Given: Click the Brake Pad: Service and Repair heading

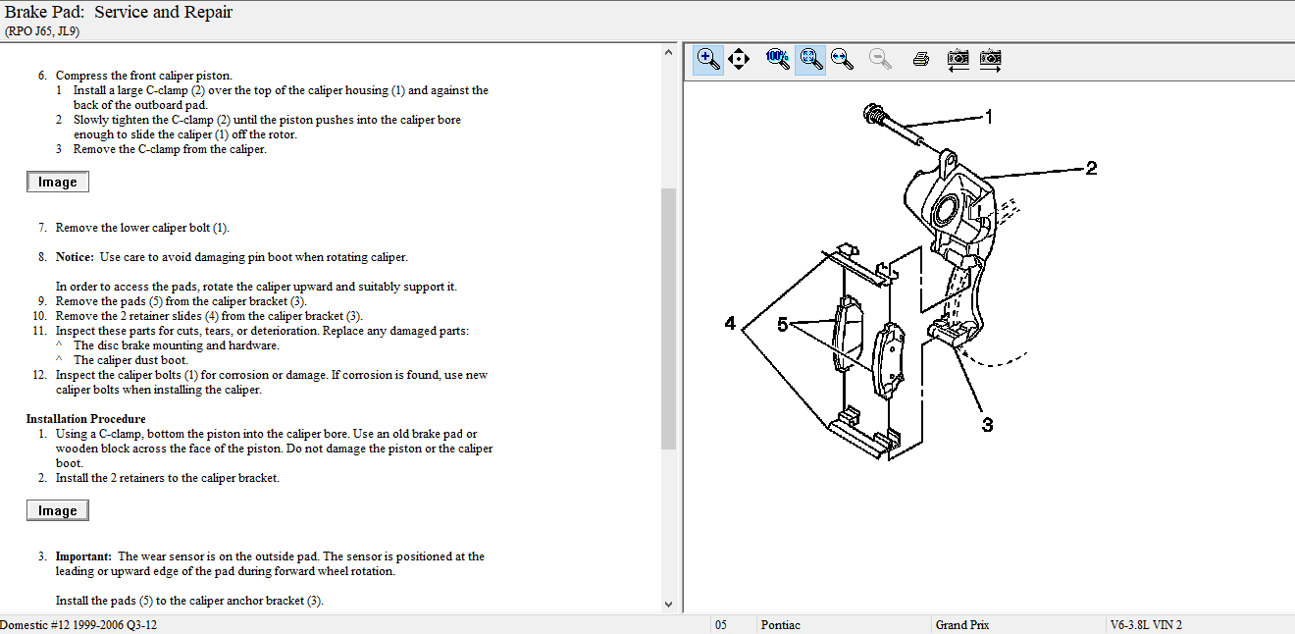Looking at the screenshot, I should (119, 13).
